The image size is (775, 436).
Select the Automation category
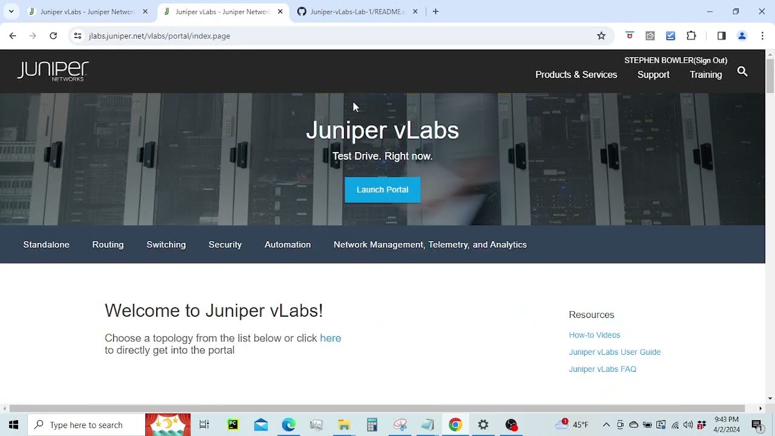click(288, 245)
